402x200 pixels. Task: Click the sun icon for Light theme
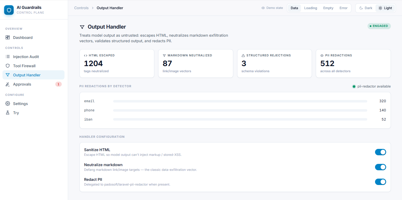coord(380,8)
